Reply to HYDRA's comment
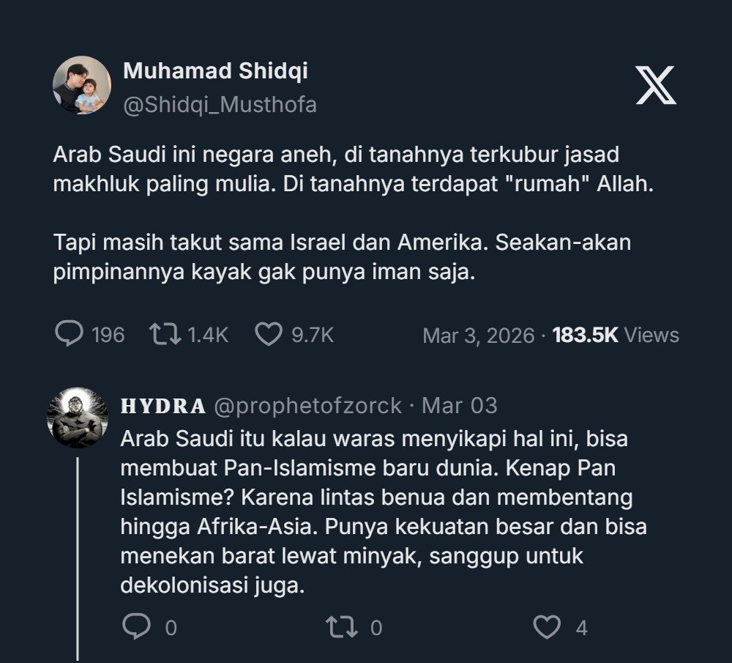732x663 pixels. (135, 627)
